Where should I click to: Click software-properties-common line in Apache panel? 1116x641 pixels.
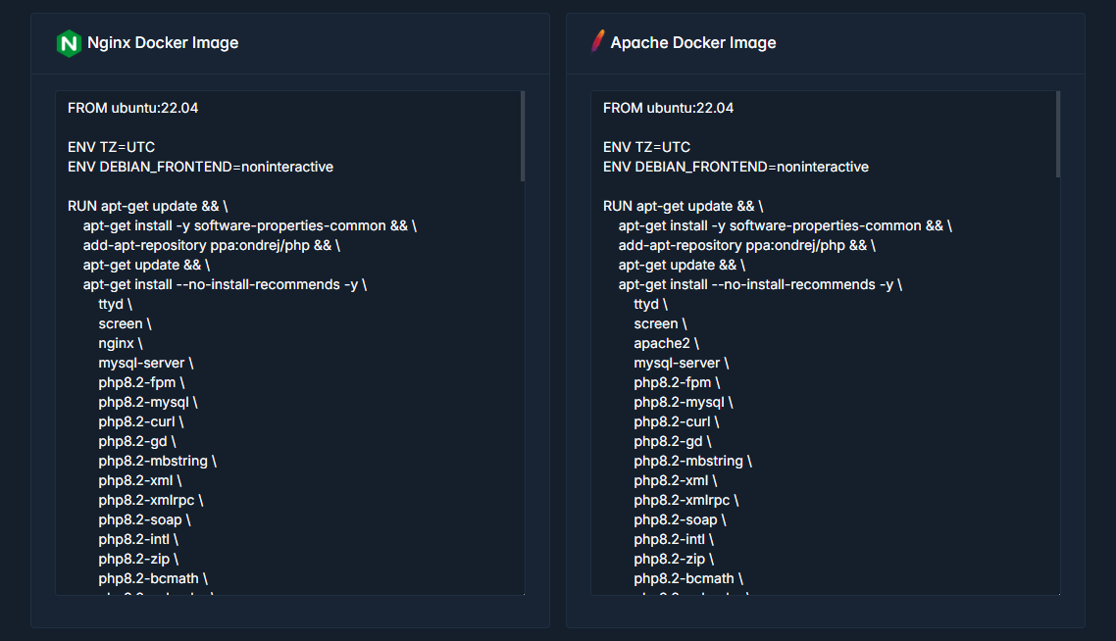[x=786, y=225]
